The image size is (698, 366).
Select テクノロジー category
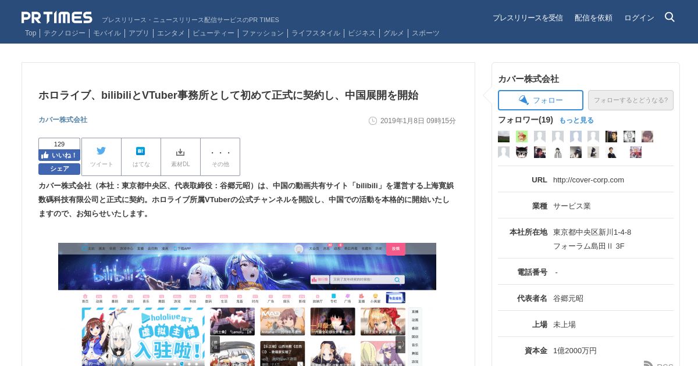click(65, 33)
